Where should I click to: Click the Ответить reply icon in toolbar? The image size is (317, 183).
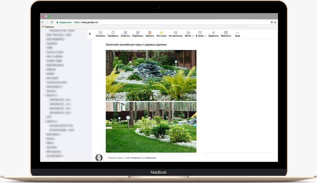(x=125, y=33)
